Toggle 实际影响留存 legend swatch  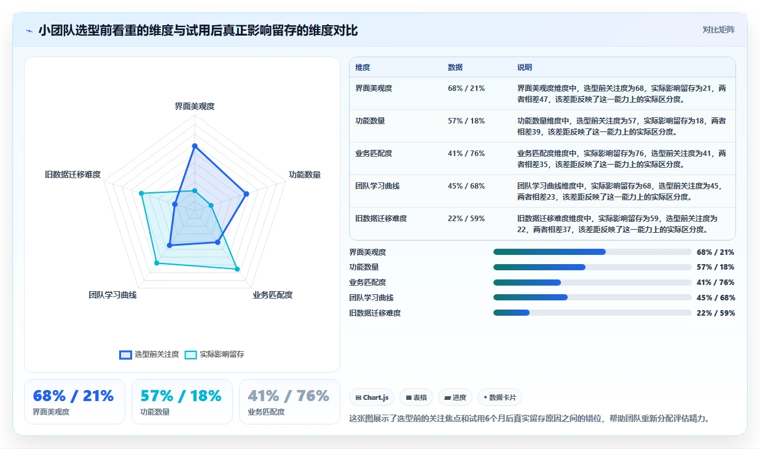pyautogui.click(x=191, y=354)
